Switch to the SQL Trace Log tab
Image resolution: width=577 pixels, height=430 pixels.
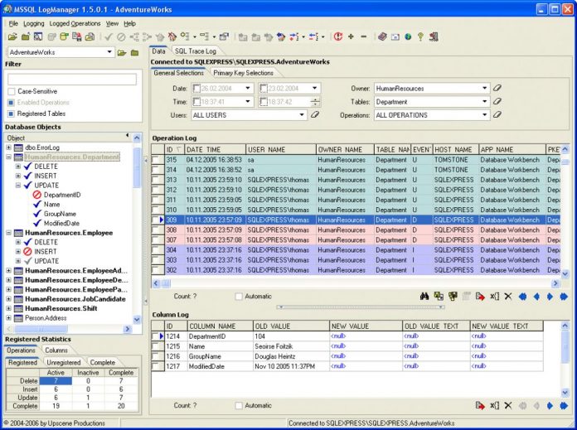pos(196,51)
